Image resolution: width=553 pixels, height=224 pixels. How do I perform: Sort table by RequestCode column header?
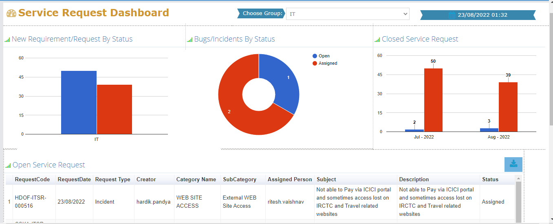tap(32, 180)
